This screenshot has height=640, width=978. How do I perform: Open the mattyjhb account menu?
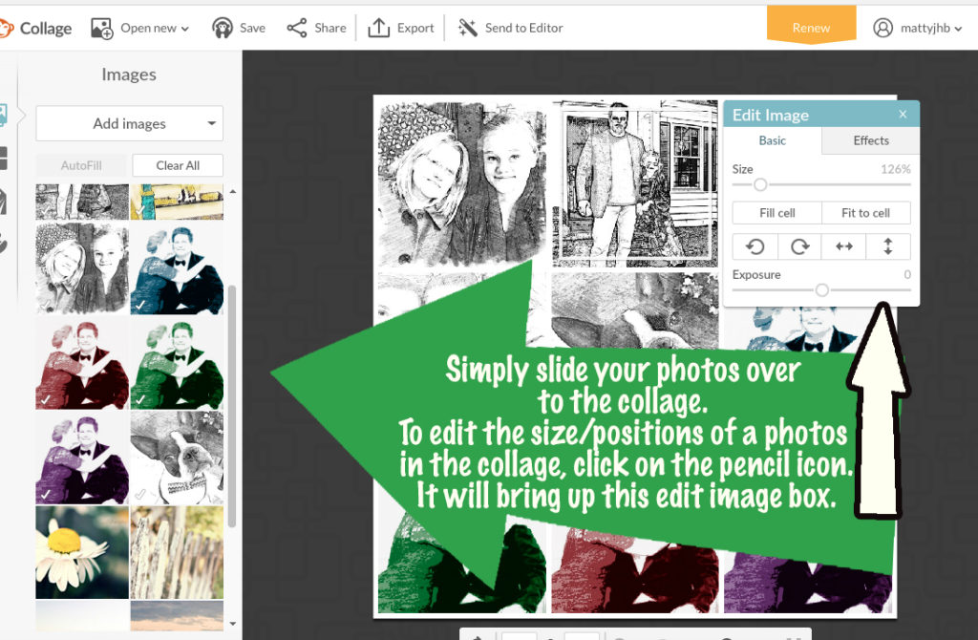918,28
